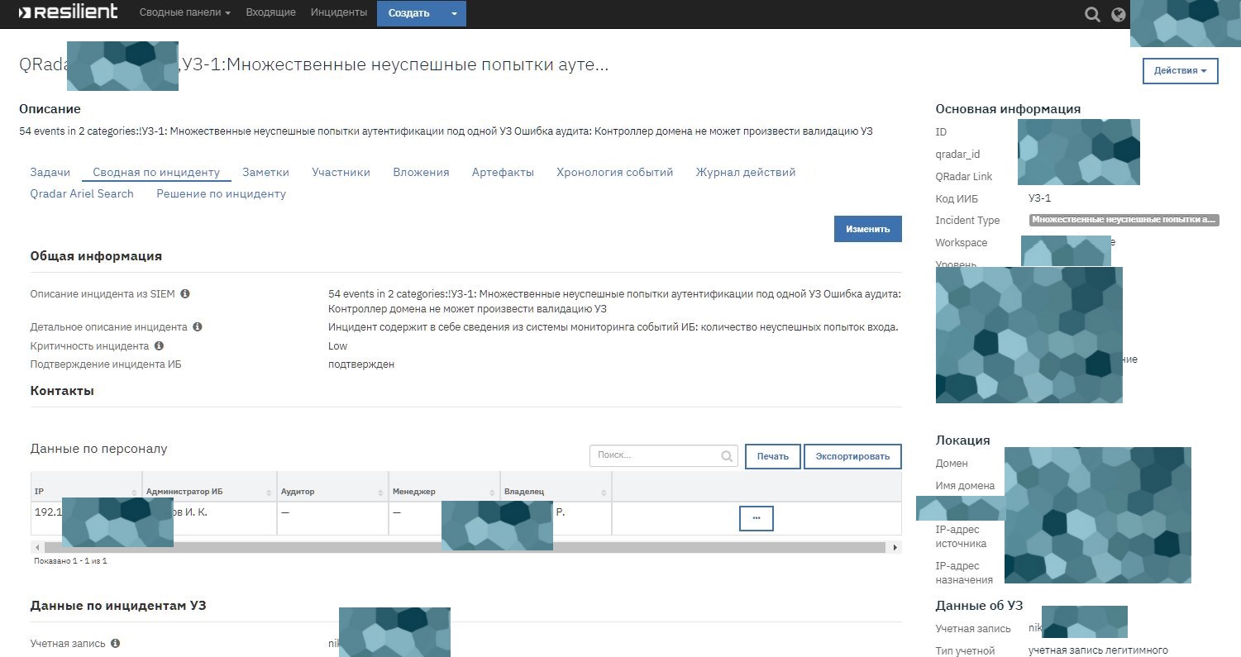Viewport: 1241px width, 657px height.
Task: Toggle sorting on the Владелец column
Action: coord(603,490)
